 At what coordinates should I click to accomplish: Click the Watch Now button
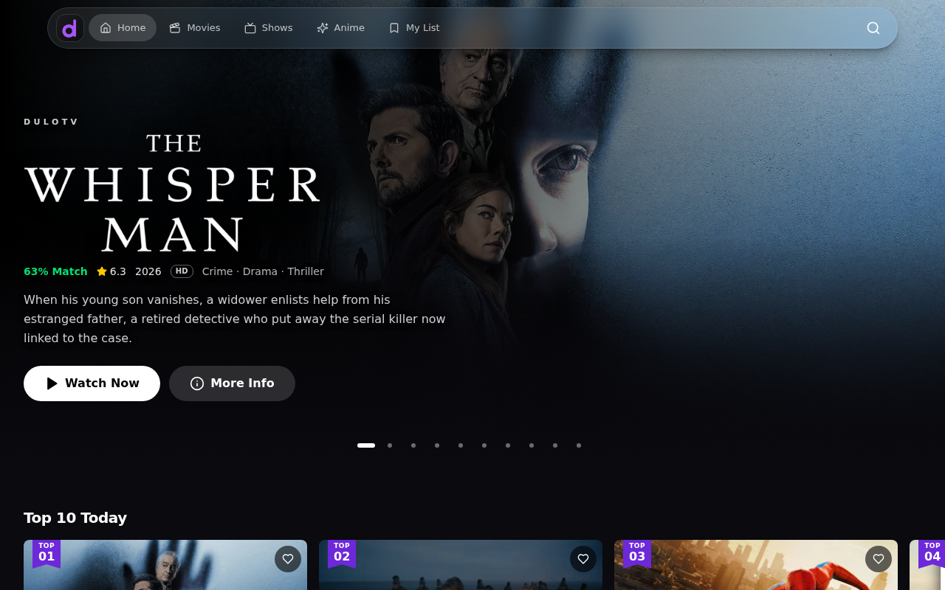(x=92, y=383)
